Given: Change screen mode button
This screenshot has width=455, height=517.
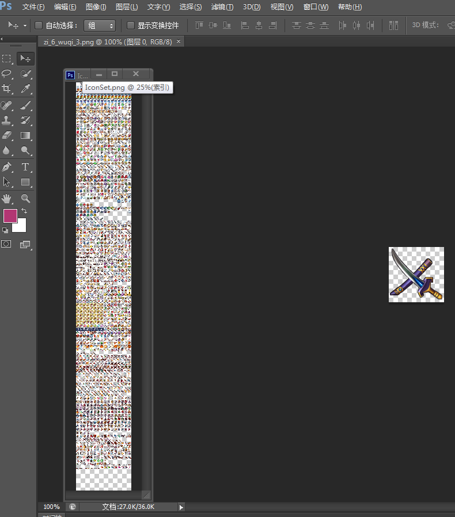Looking at the screenshot, I should pos(25,244).
